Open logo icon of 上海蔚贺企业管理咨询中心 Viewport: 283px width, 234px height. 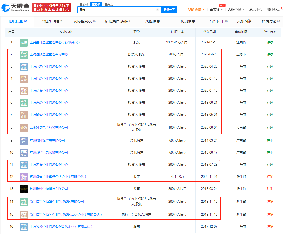24,91
